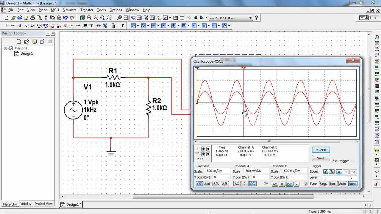Click the Paste clipboard icon
This screenshot has height=214, width=381.
[x=59, y=18]
